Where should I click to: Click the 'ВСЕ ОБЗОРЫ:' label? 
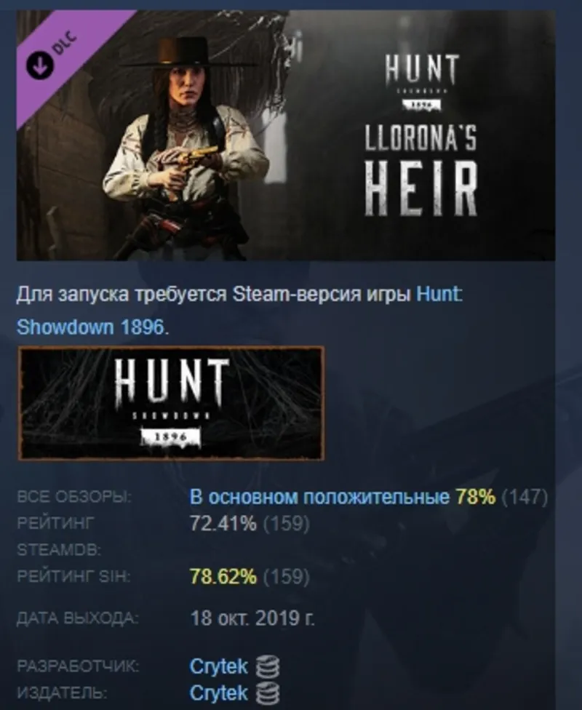(x=74, y=497)
